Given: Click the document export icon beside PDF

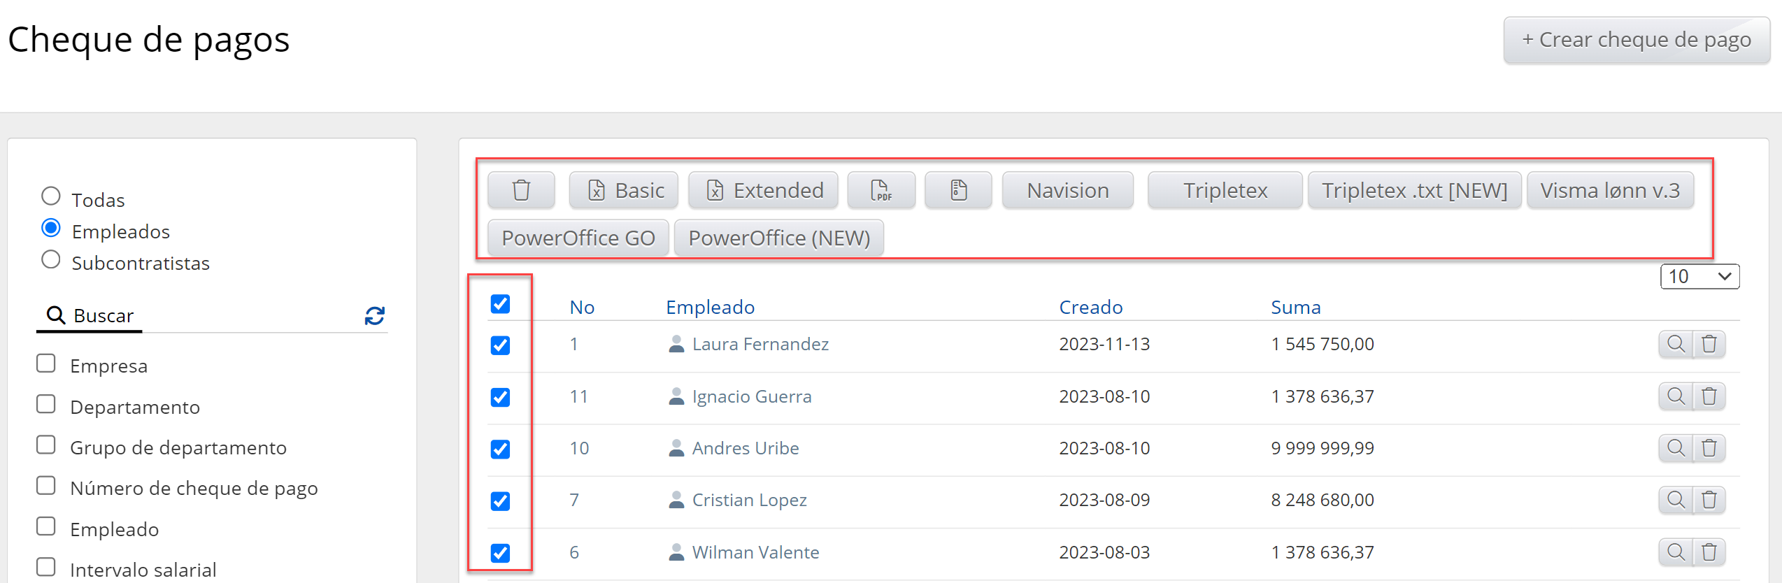Looking at the screenshot, I should click(958, 190).
